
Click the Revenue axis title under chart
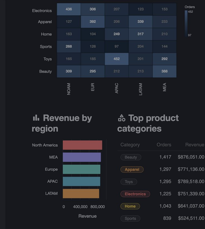(x=87, y=216)
